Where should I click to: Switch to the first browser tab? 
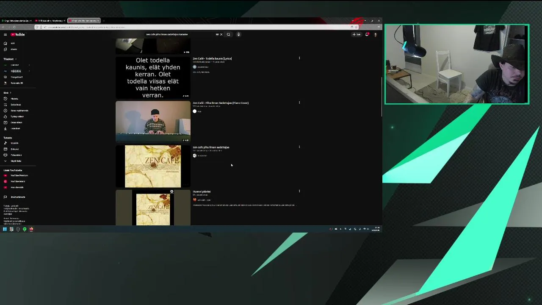[16, 21]
